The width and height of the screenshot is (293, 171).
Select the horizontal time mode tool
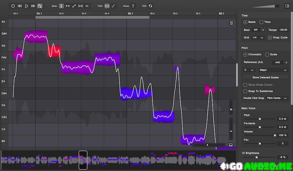[x=67, y=6]
